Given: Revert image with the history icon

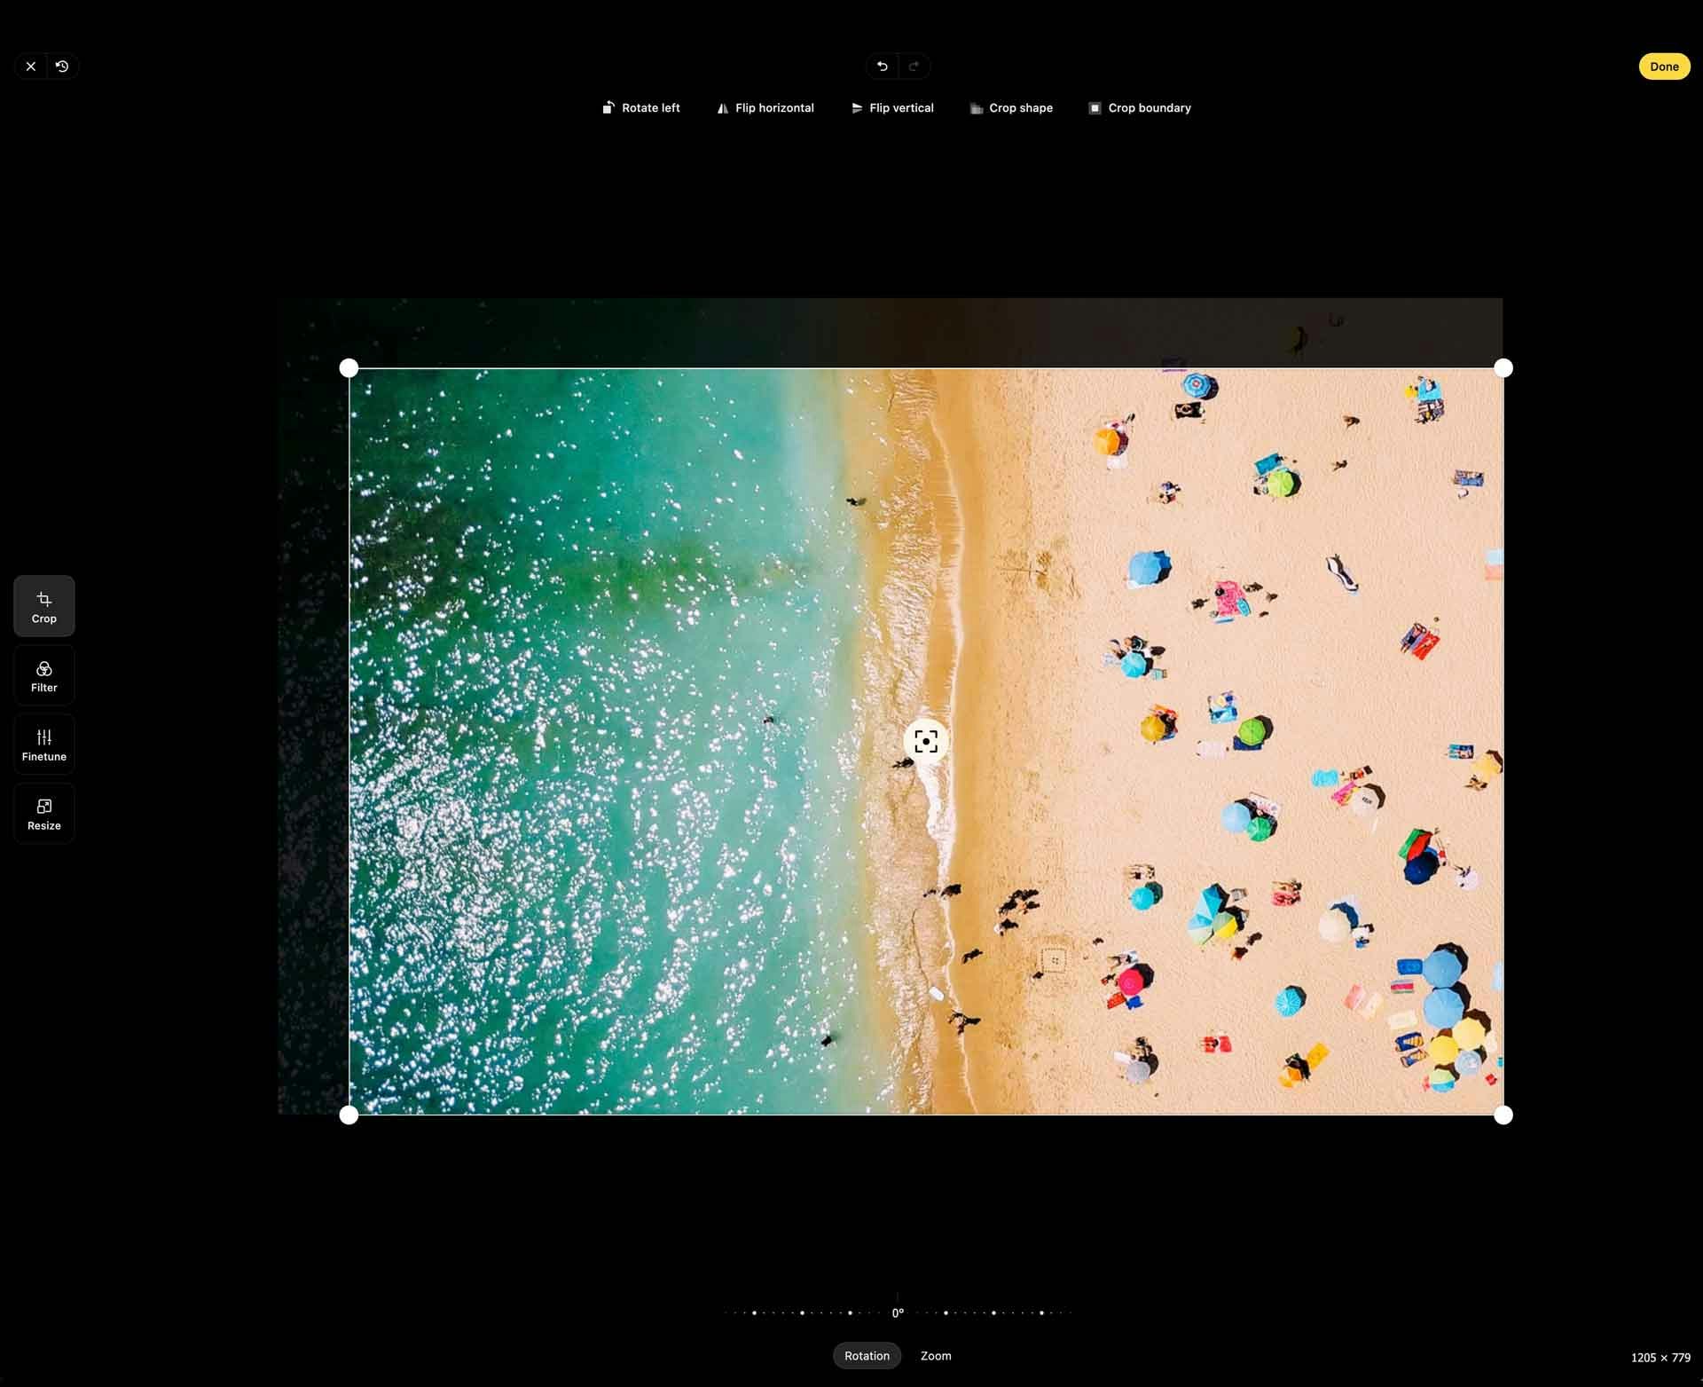Looking at the screenshot, I should click(x=62, y=67).
